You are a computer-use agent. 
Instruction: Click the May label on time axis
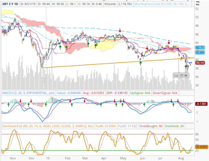click(x=123, y=158)
